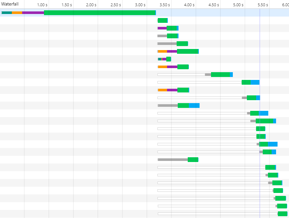This screenshot has width=289, height=218.
Task: Click the blue segment ending near 4.20 s
Action: pos(194,105)
